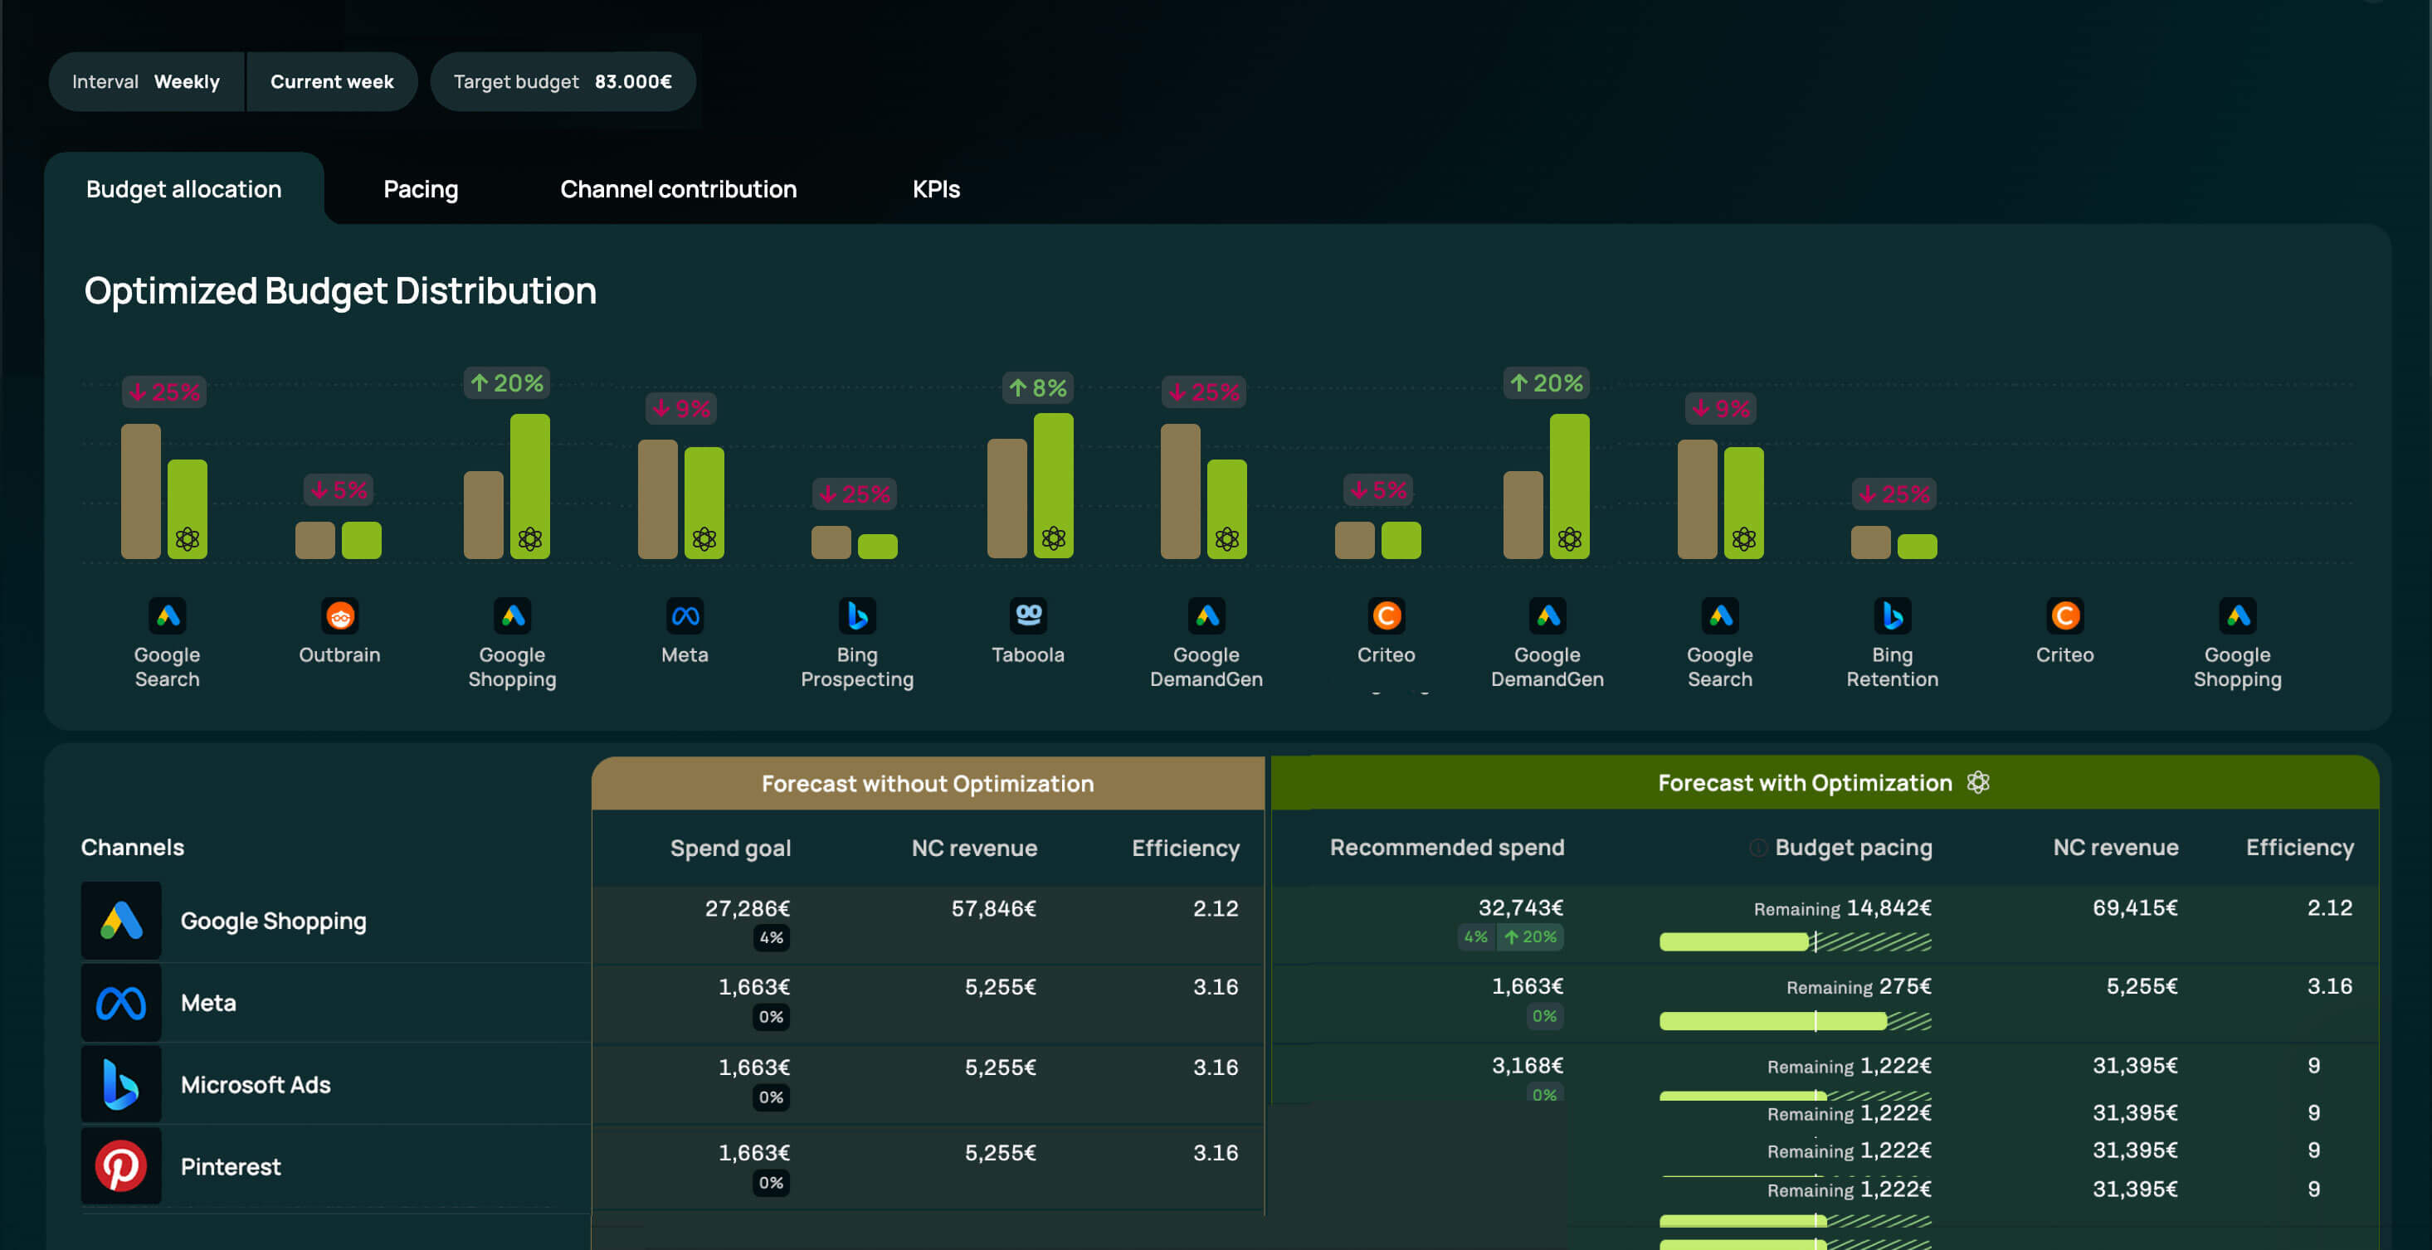Image resolution: width=2432 pixels, height=1250 pixels.
Task: Select the Bing Prospecting channel icon
Action: tap(857, 615)
